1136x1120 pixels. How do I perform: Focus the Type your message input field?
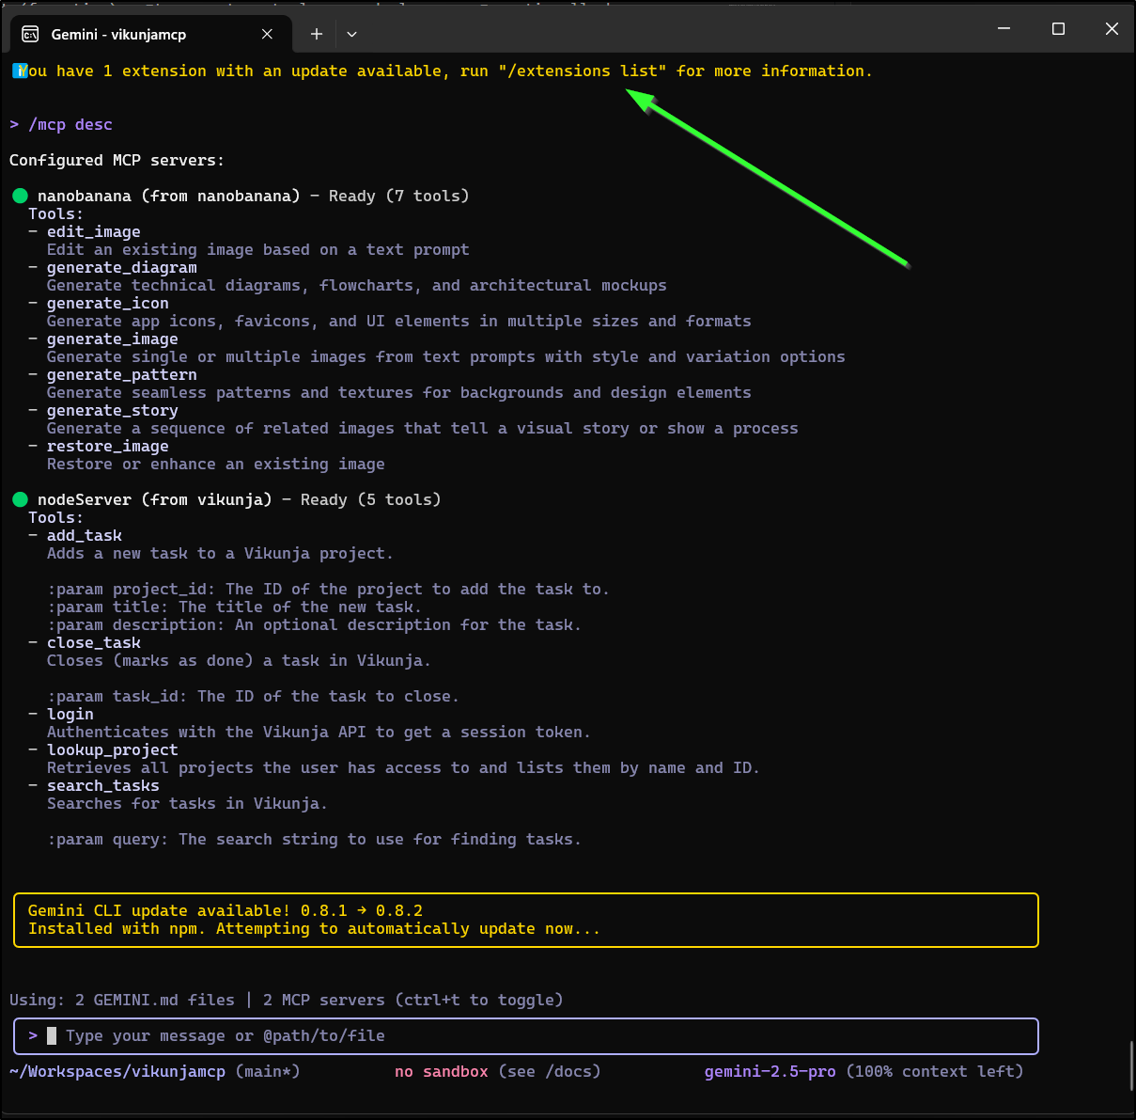tap(526, 1035)
